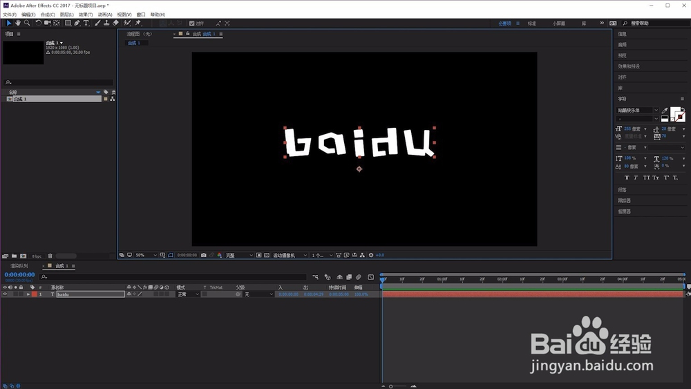This screenshot has width=691, height=389.
Task: Toggle the snapping 对齐 checkbox
Action: [x=191, y=23]
